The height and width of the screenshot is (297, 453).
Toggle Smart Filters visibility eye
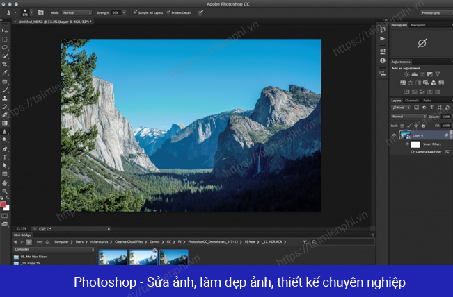pyautogui.click(x=407, y=144)
